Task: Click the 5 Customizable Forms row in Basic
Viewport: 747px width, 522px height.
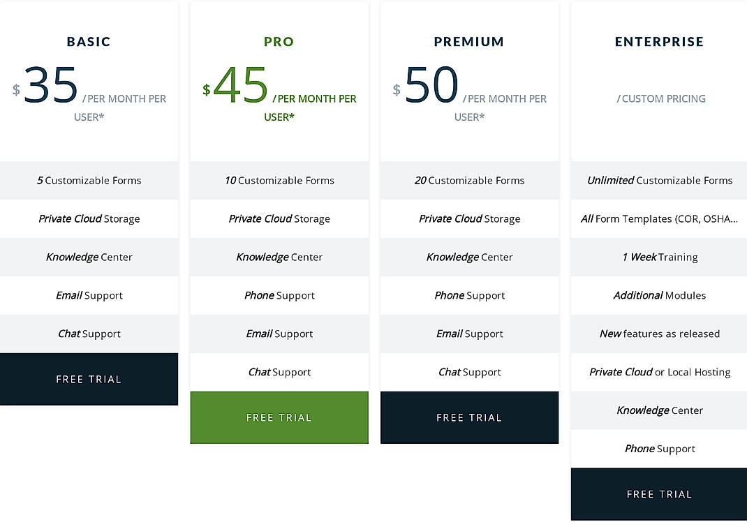Action: click(x=89, y=180)
